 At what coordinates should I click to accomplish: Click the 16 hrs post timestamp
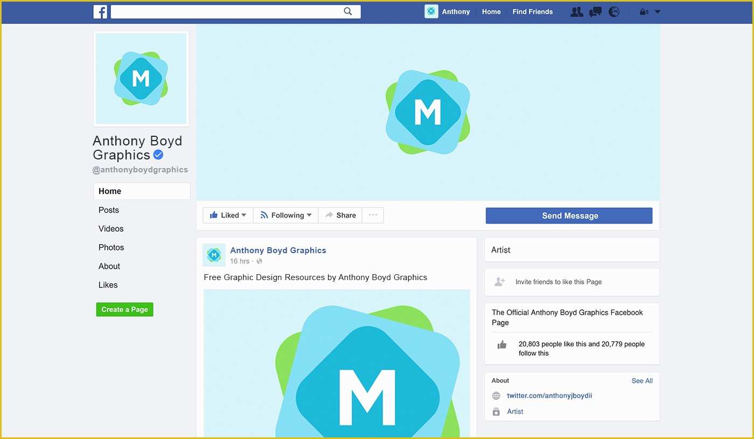coord(240,261)
